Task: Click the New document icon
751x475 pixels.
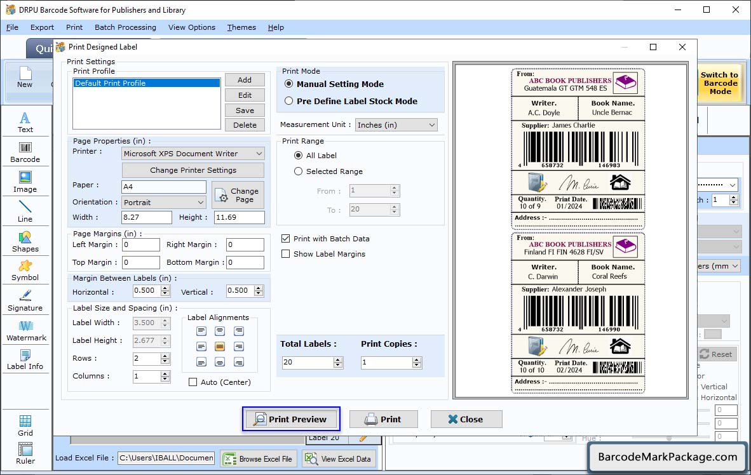Action: click(x=25, y=77)
